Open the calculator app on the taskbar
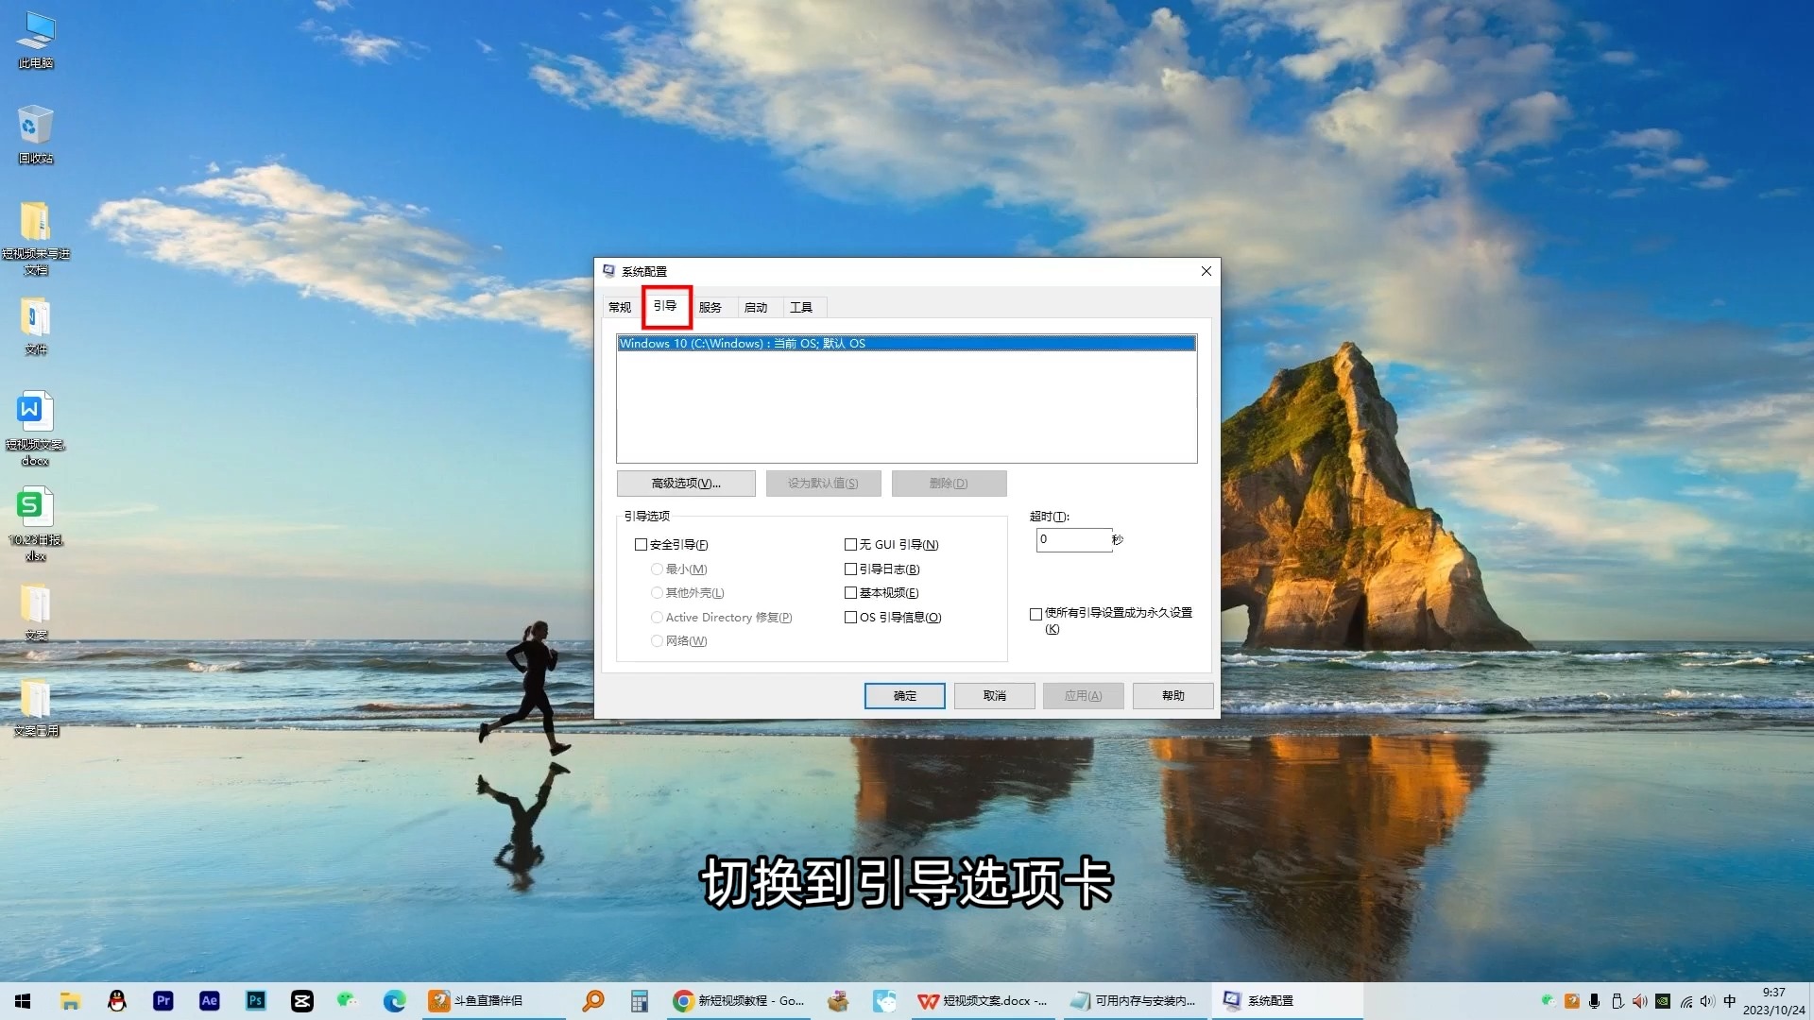 point(640,1000)
